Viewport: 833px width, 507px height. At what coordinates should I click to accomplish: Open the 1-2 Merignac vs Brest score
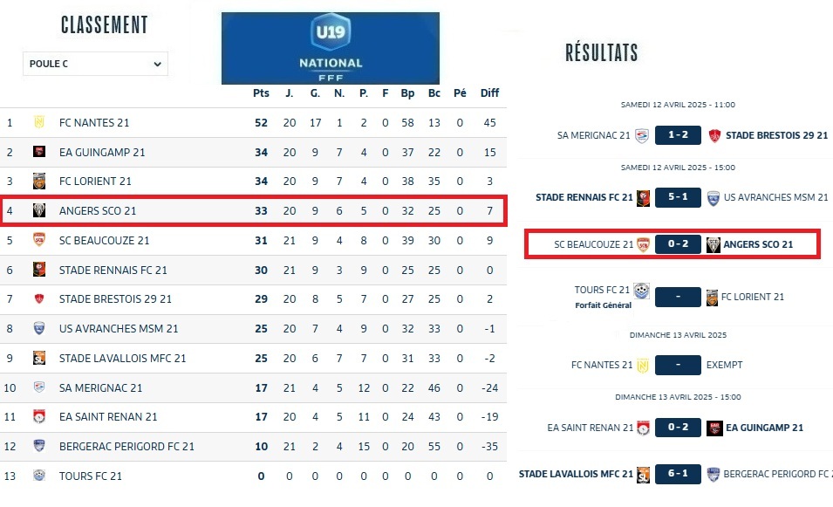pos(678,135)
